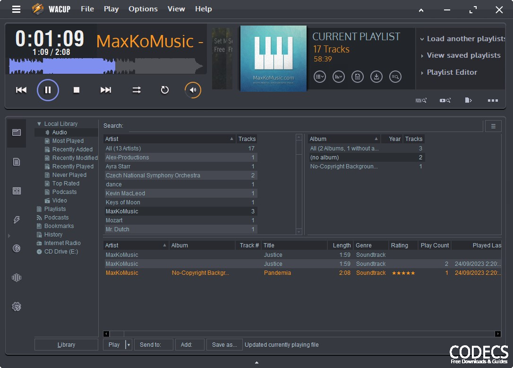Pause the playing track
Image resolution: width=513 pixels, height=368 pixels.
coord(48,90)
